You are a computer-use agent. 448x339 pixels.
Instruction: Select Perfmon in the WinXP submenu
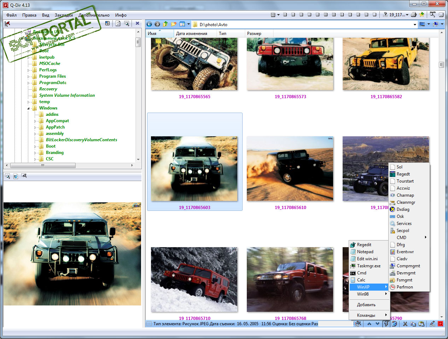click(x=409, y=287)
